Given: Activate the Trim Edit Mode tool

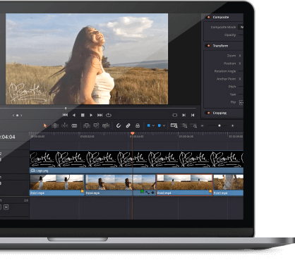Looking at the screenshot, I should coord(55,125).
